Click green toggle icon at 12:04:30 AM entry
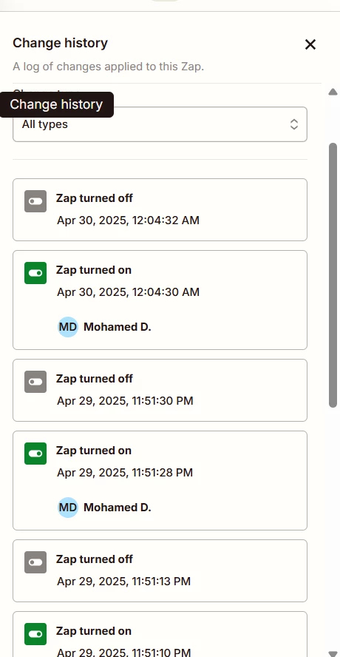This screenshot has height=657, width=340. coord(35,273)
